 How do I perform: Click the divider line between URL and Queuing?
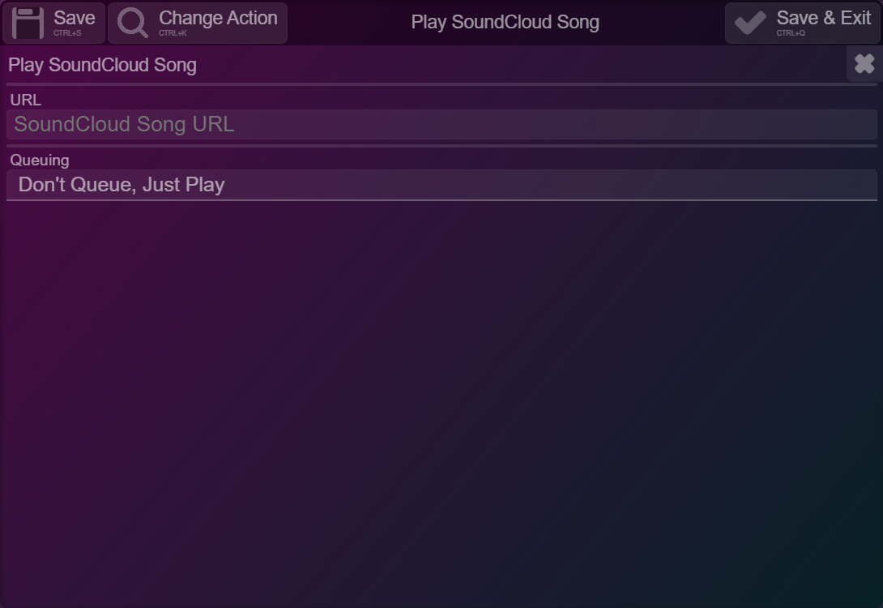coord(441,146)
